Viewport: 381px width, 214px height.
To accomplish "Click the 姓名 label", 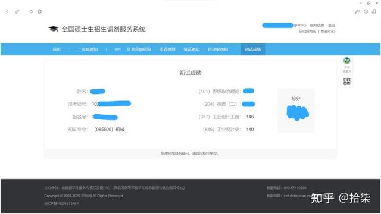I will (82, 91).
